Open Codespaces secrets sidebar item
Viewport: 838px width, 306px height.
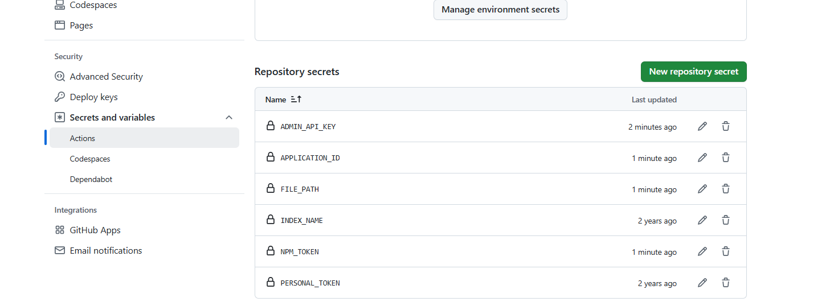(90, 159)
